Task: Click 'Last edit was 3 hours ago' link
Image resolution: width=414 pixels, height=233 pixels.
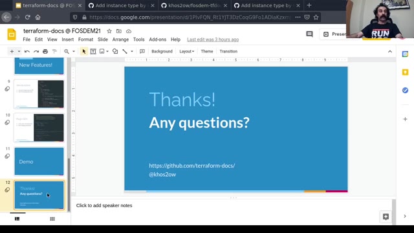Action: click(x=213, y=39)
